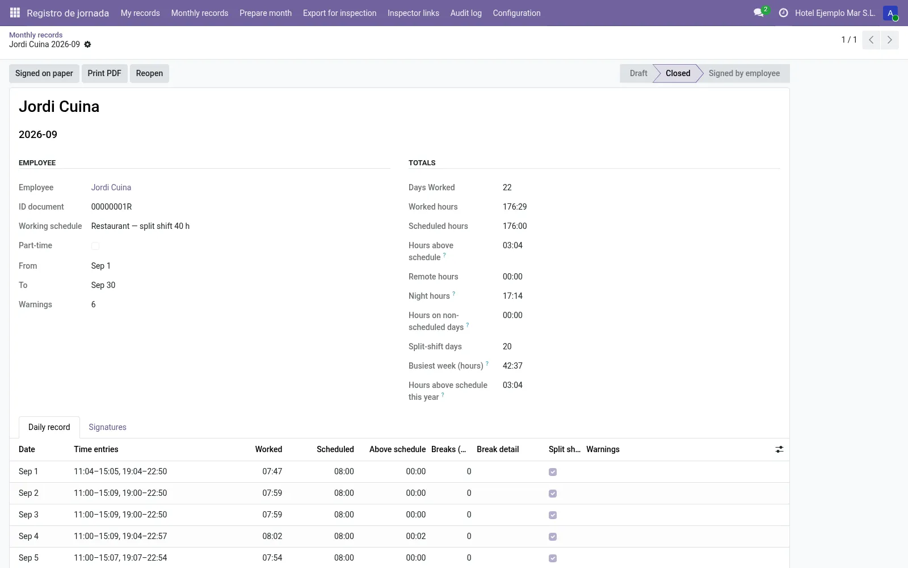Viewport: 908px width, 568px height.
Task: Open the activities clock icon
Action: (x=783, y=12)
